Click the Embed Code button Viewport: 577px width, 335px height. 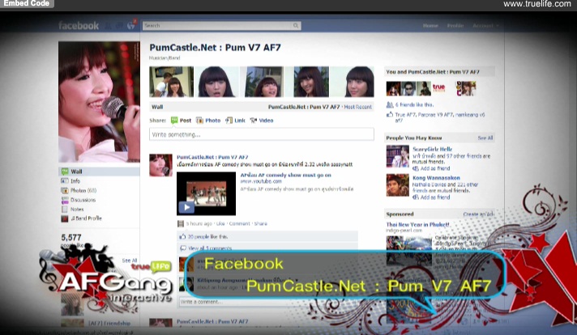tap(26, 3)
